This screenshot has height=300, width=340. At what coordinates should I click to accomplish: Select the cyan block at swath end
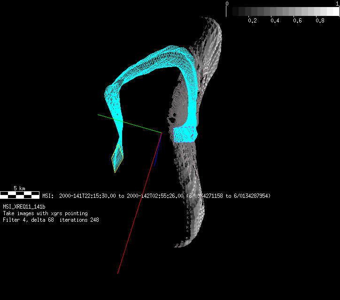[185, 134]
